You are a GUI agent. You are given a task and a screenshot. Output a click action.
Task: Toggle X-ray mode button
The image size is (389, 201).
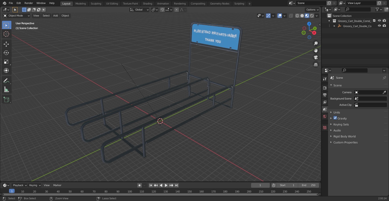coord(291,16)
